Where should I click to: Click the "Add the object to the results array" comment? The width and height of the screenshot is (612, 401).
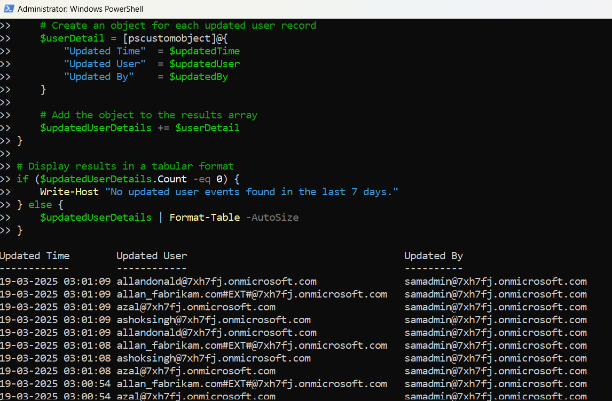pyautogui.click(x=148, y=115)
